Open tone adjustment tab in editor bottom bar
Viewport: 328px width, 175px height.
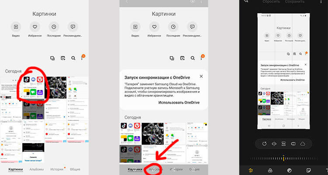(x=290, y=170)
